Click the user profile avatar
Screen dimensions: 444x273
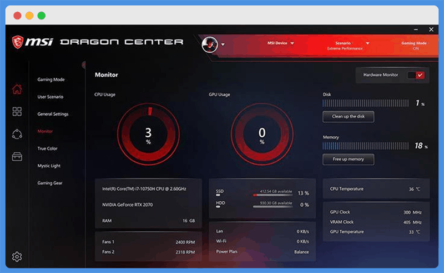(x=210, y=44)
